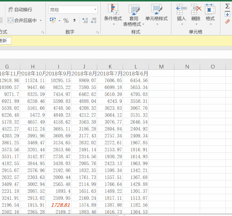Select the header cell 2018年8月

point(84,73)
